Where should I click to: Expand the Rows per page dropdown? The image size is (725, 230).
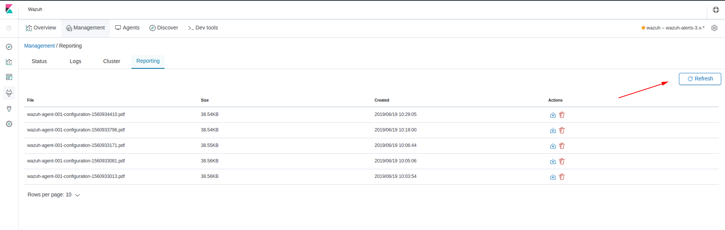coord(54,194)
